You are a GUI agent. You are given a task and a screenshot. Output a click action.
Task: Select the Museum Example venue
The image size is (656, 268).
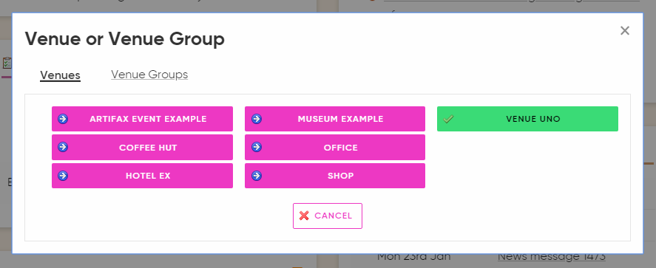[335, 119]
